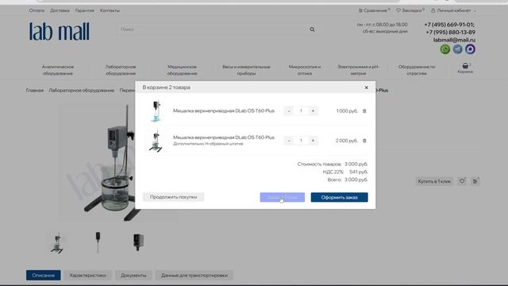
Task: Click Оформить заказ button
Action: pos(339,197)
